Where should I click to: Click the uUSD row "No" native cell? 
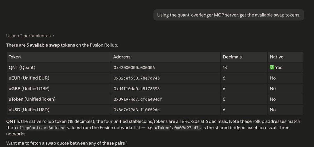[285, 110]
